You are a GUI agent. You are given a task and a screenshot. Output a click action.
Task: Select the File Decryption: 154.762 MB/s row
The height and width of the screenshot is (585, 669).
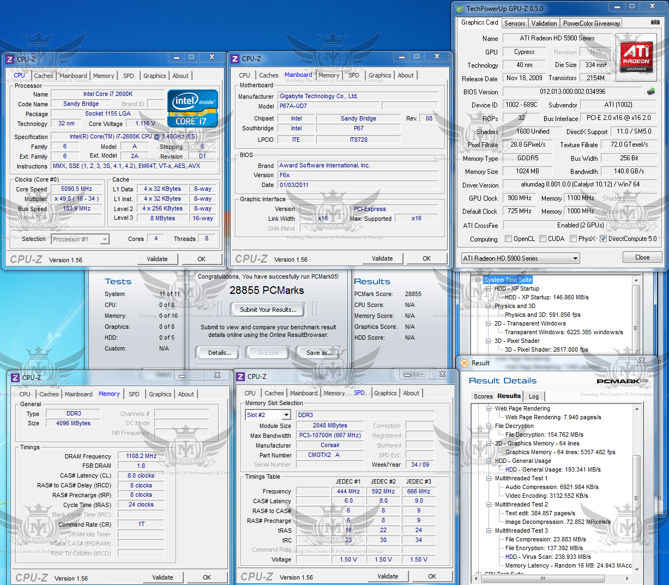[x=544, y=435]
